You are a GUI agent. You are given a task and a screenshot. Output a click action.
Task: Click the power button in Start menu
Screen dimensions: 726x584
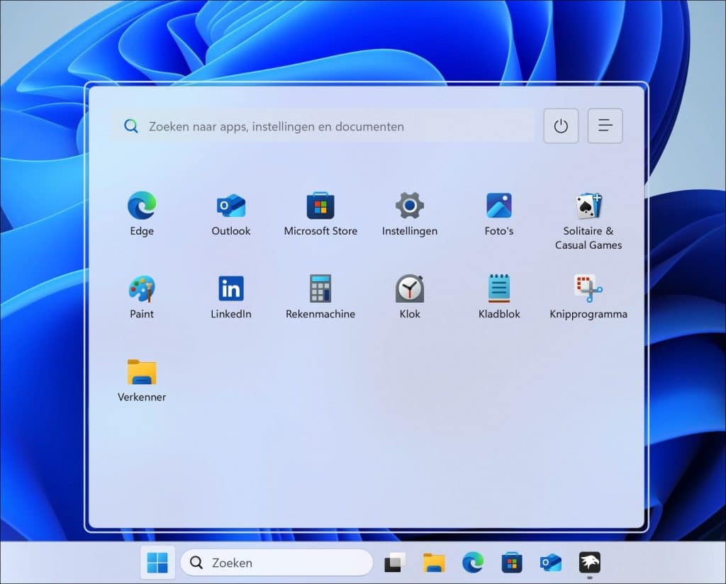click(561, 126)
